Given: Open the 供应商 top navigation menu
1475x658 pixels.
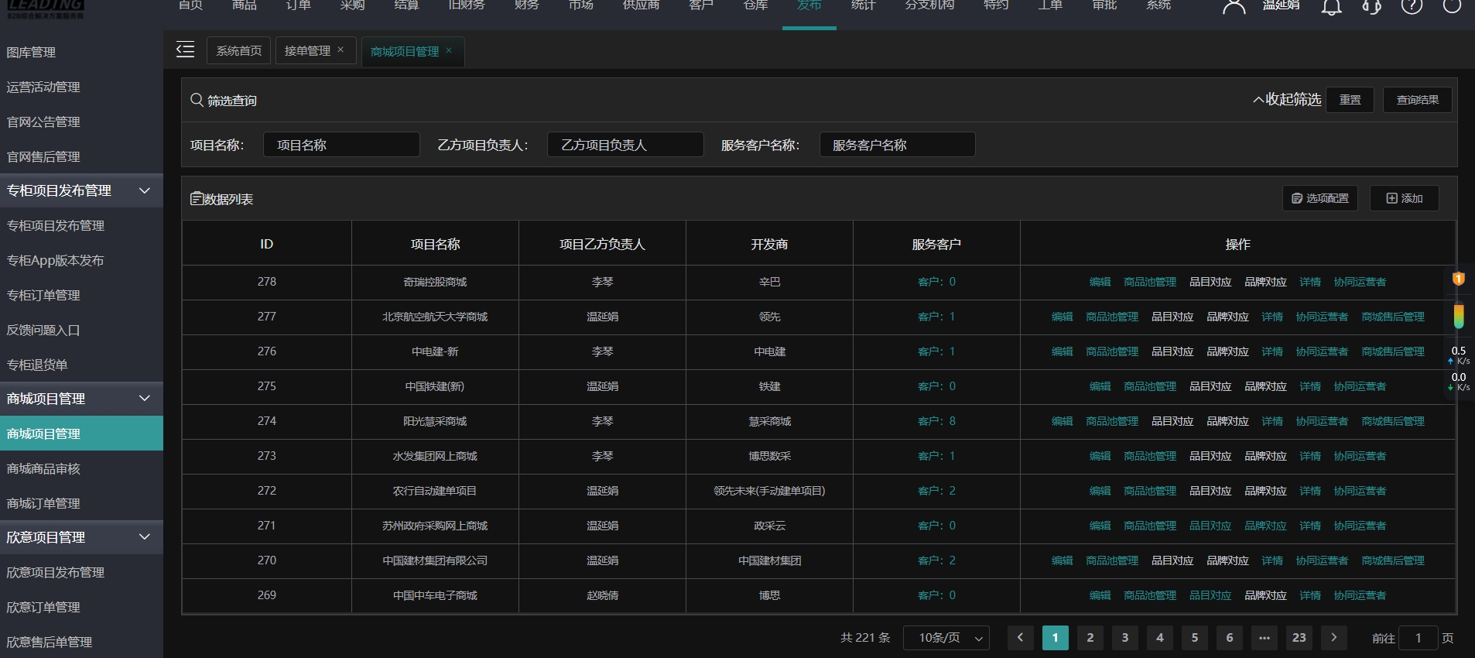Looking at the screenshot, I should click(641, 6).
